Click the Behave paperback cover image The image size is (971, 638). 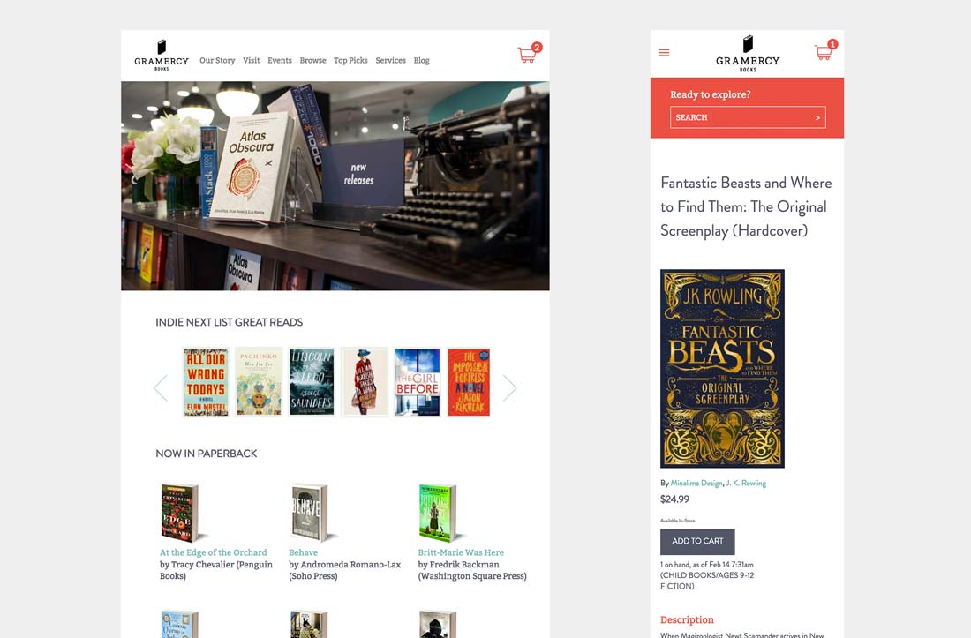click(310, 513)
